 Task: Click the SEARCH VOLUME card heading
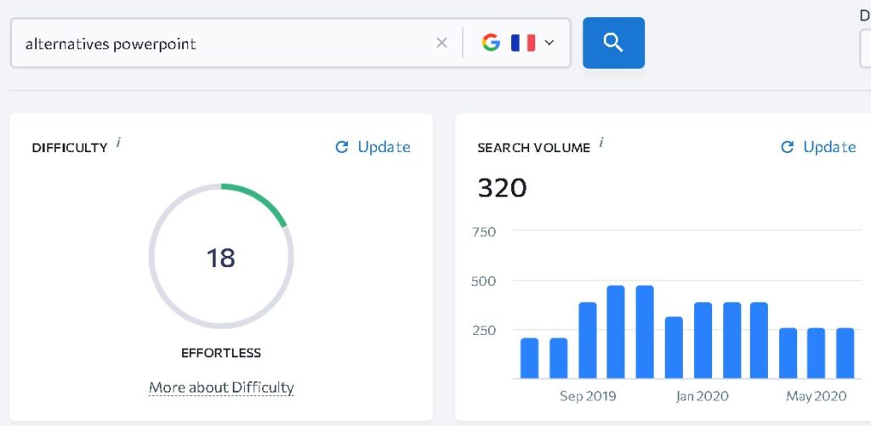tap(534, 148)
